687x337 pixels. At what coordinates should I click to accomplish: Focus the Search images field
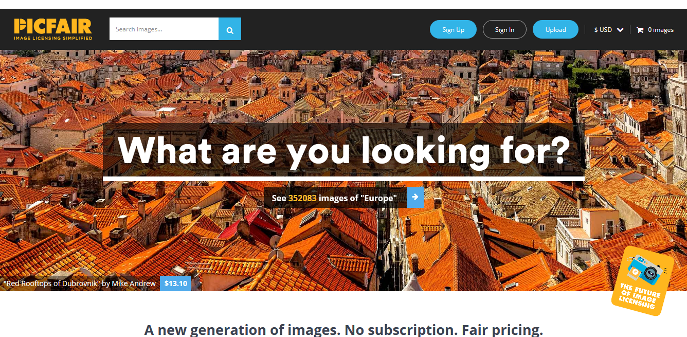coord(164,29)
